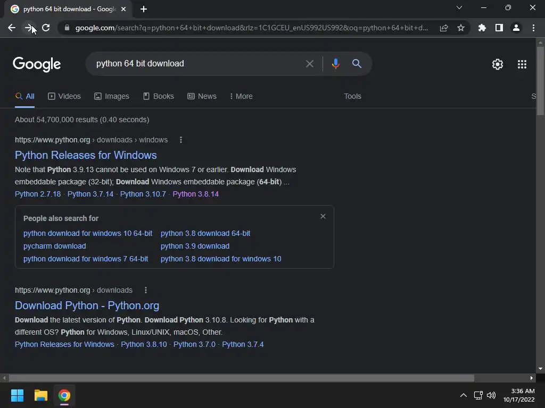Click the scroll down arrow

click(540, 369)
